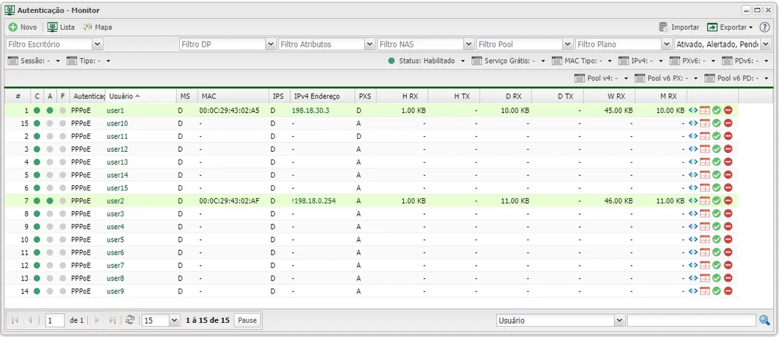Open the Status: Habilitado menu
Image resolution: width=779 pixels, height=337 pixels.
(x=427, y=60)
